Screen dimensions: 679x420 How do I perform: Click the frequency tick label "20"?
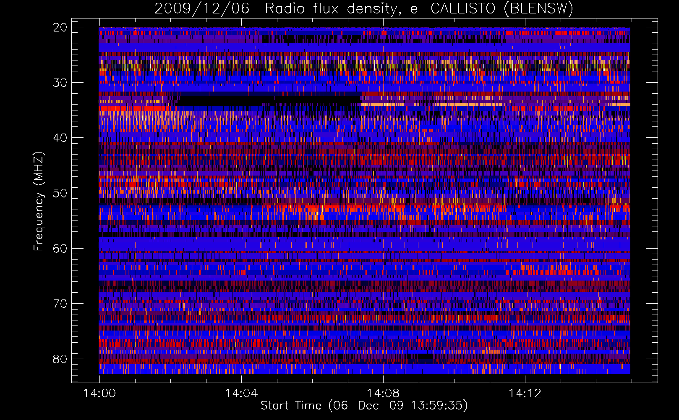point(60,27)
